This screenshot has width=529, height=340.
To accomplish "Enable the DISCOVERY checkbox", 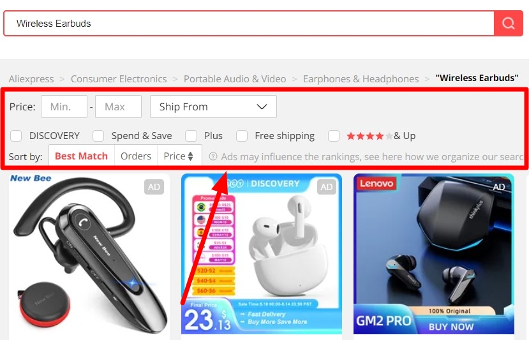I will (16, 136).
